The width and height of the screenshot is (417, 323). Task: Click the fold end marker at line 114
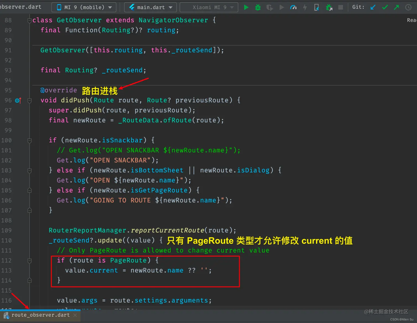coord(30,281)
